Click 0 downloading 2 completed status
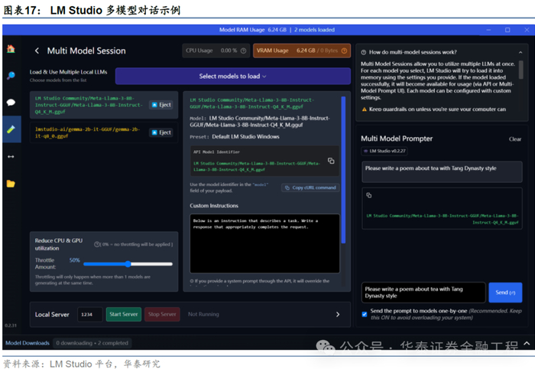 click(x=92, y=343)
